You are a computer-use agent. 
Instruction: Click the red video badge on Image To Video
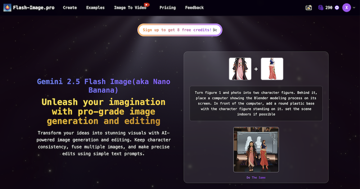(147, 5)
